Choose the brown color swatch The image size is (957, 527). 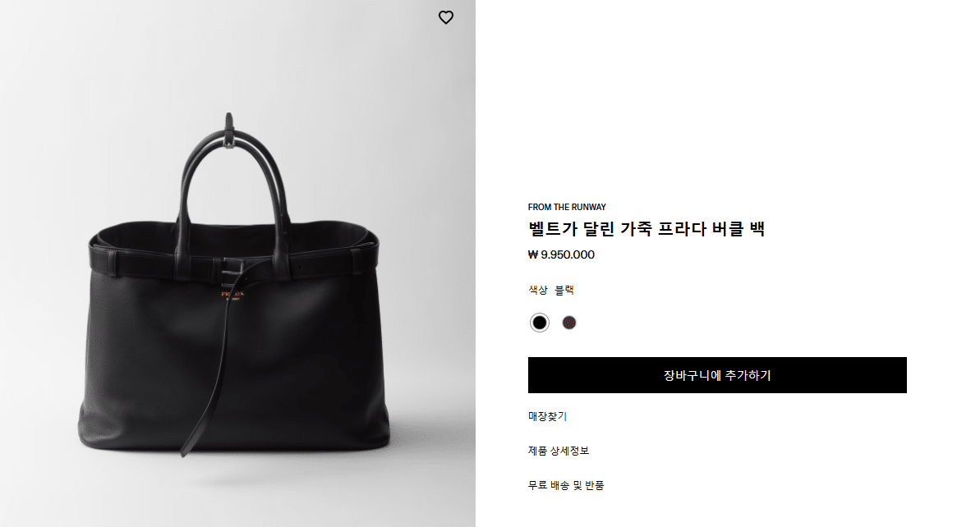pos(568,323)
